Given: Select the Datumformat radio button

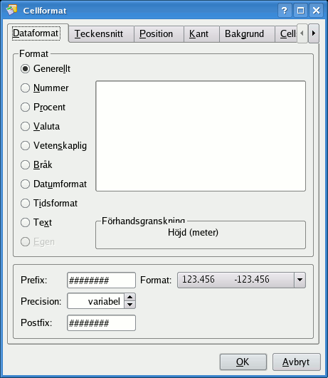Looking at the screenshot, I should [x=25, y=184].
